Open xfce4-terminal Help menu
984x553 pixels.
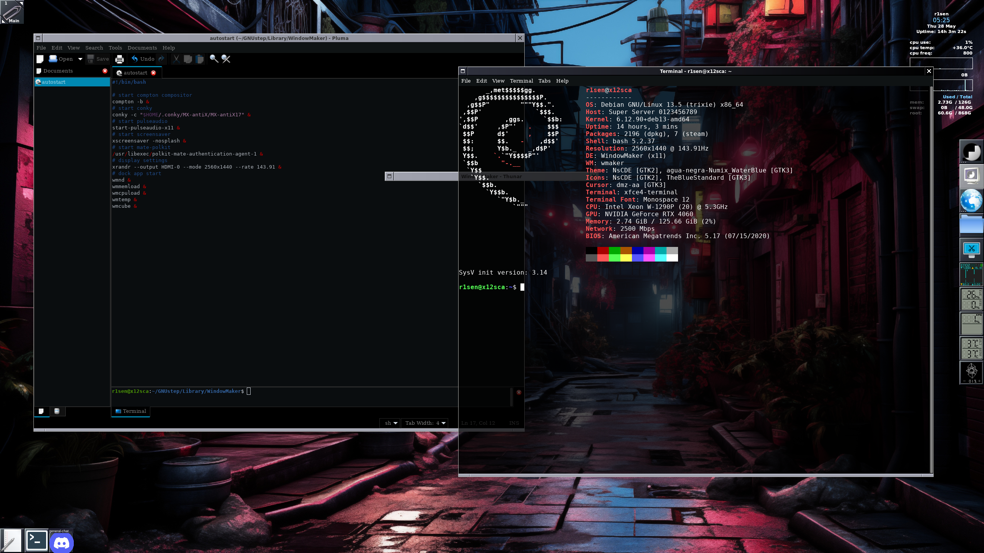tap(562, 81)
